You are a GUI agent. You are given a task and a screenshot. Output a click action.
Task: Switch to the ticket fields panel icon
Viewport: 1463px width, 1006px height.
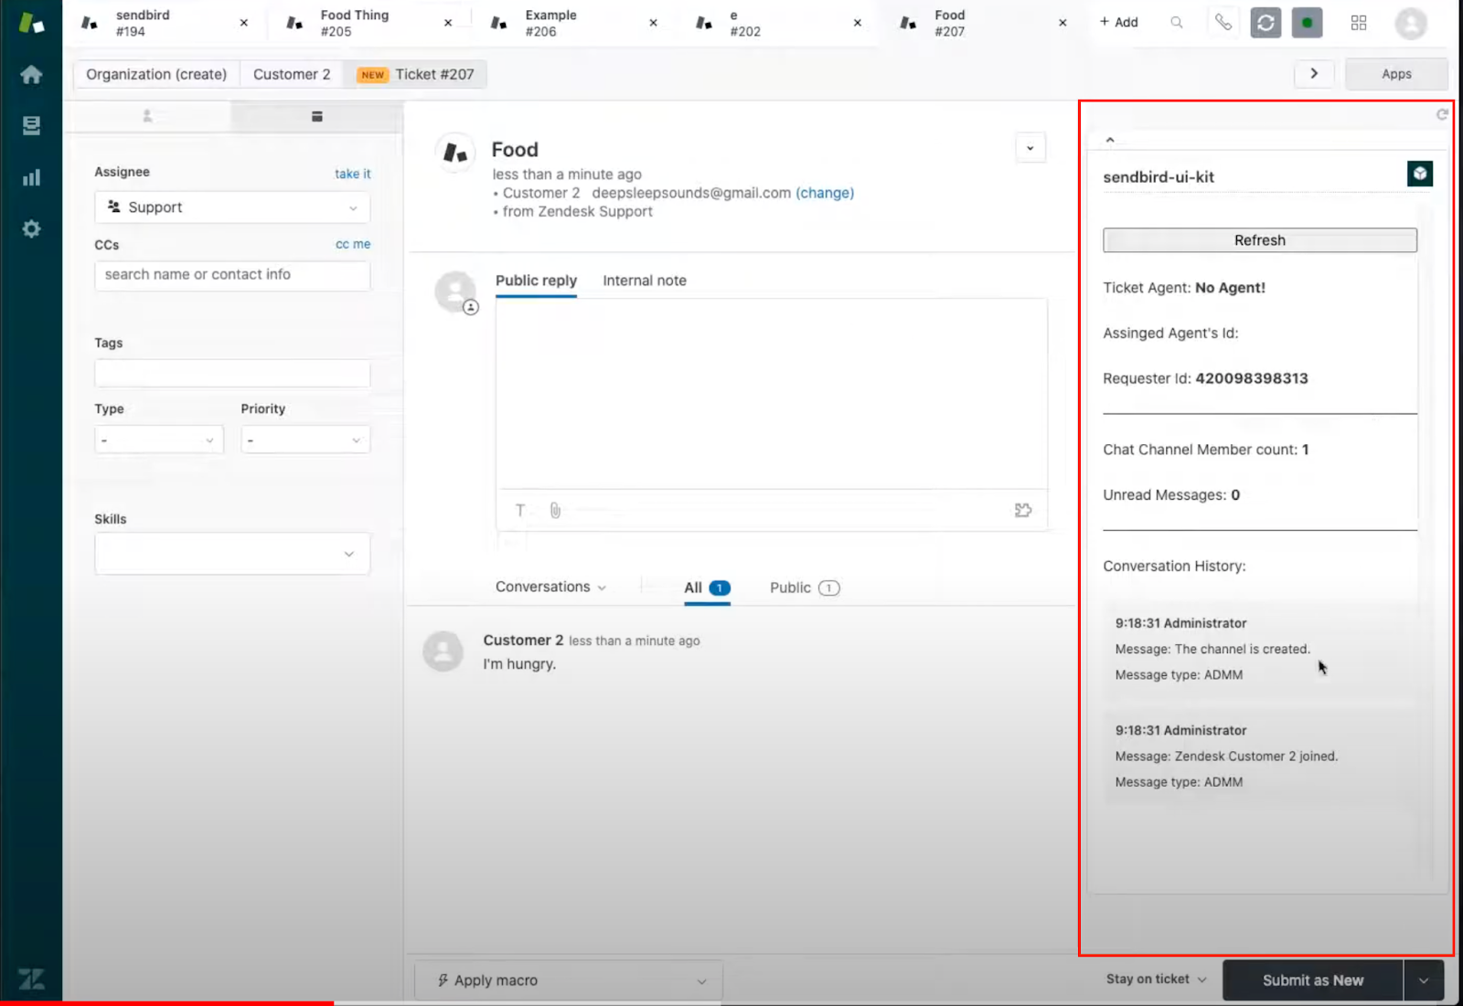pos(316,116)
